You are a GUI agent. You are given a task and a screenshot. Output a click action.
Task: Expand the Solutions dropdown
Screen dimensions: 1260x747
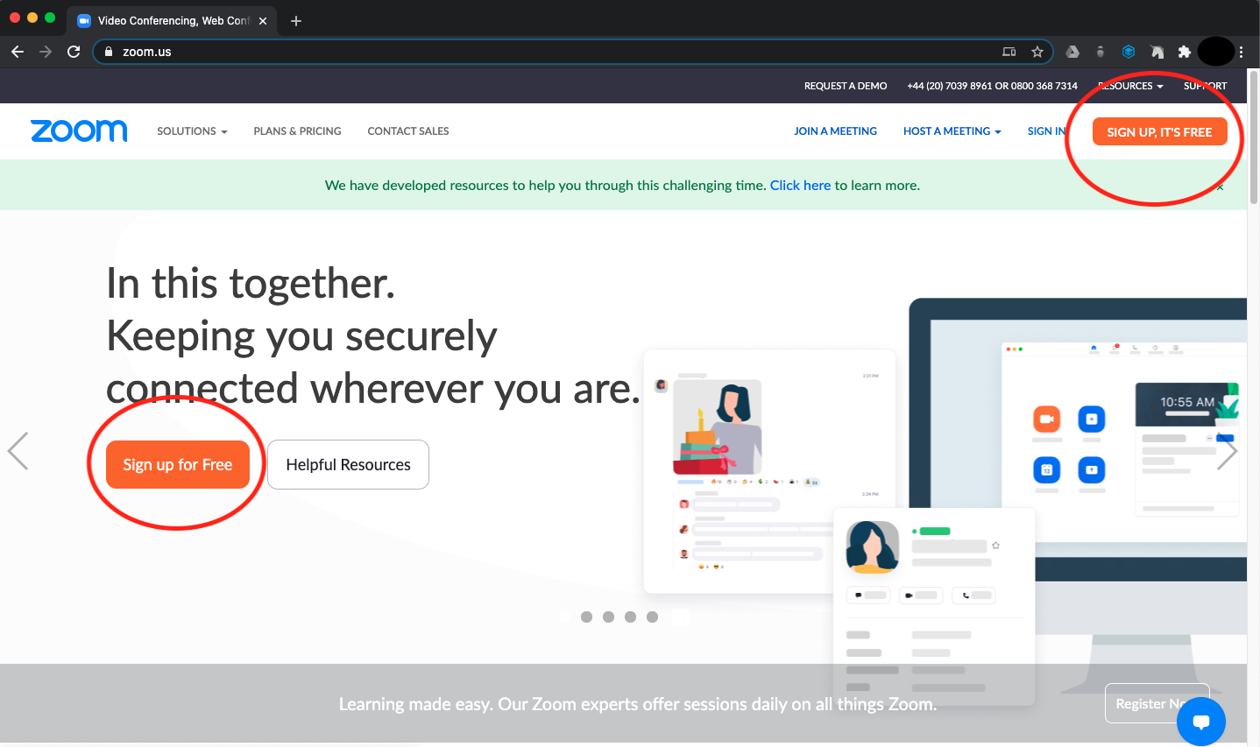point(192,131)
